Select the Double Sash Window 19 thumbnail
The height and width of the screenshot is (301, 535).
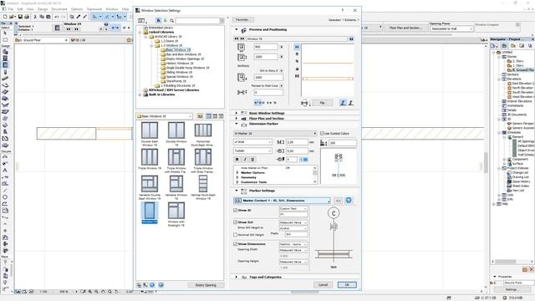point(150,134)
